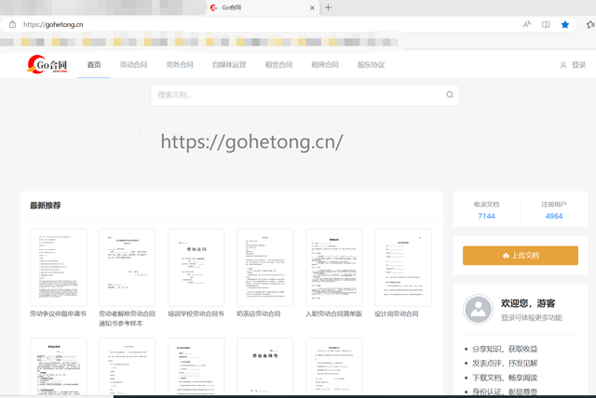Click the 培训学校劳动合同书 title link
This screenshot has width=596, height=398.
pyautogui.click(x=196, y=313)
